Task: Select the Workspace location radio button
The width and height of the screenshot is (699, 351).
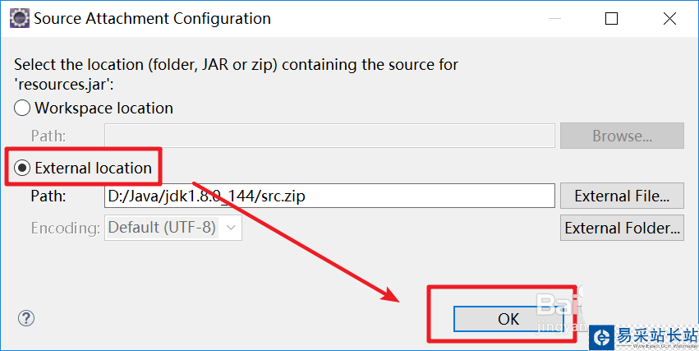Action: coord(22,108)
